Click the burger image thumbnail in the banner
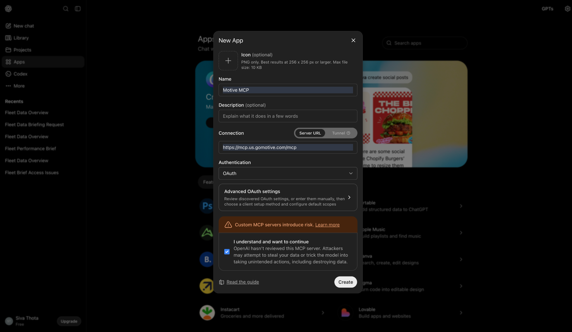Screen dimensions: 572x332 pos(392,118)
